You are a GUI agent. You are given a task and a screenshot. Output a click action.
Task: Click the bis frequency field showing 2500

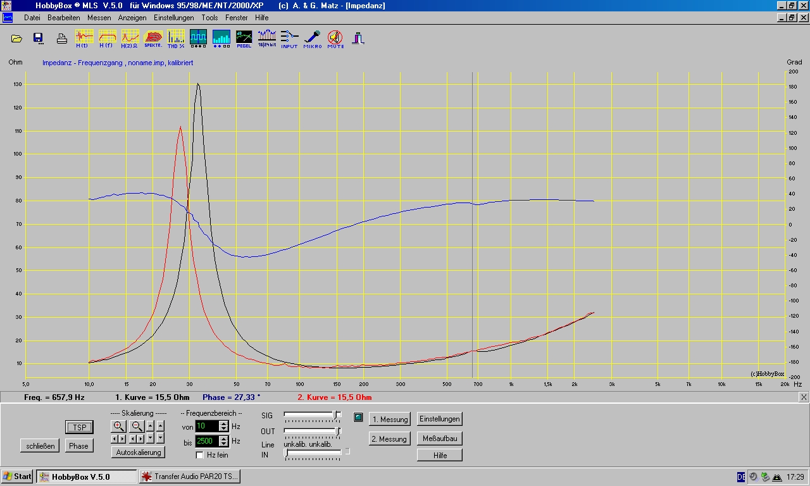(207, 441)
